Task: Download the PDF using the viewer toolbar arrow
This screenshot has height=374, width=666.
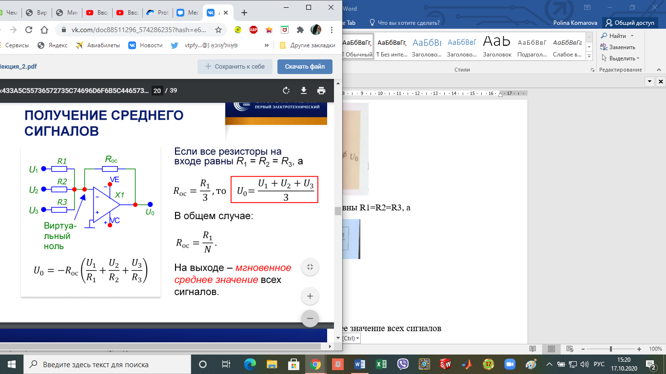Action: click(x=303, y=91)
